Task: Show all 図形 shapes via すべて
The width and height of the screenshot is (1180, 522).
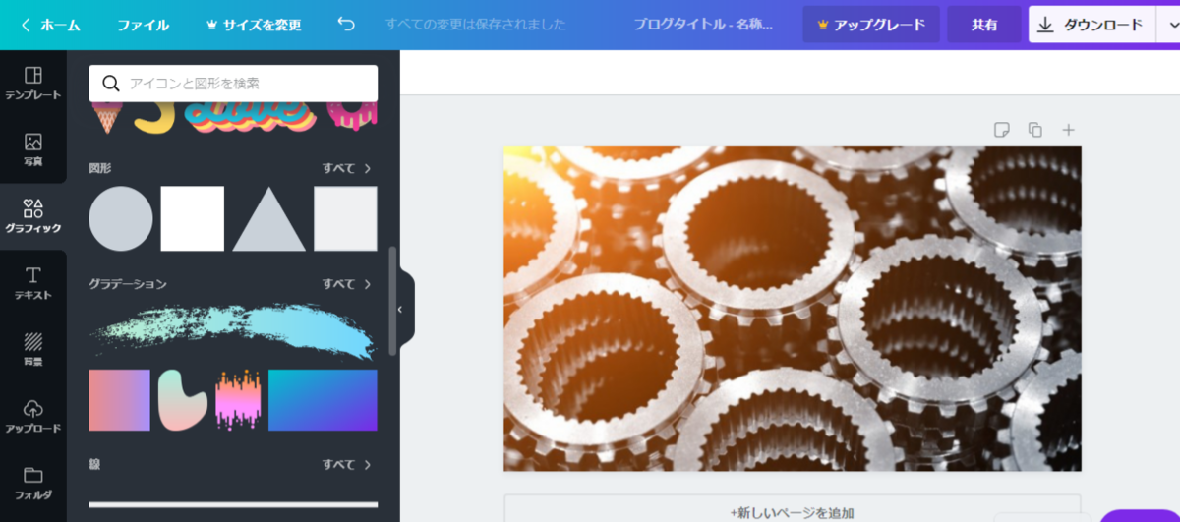Action: tap(347, 168)
